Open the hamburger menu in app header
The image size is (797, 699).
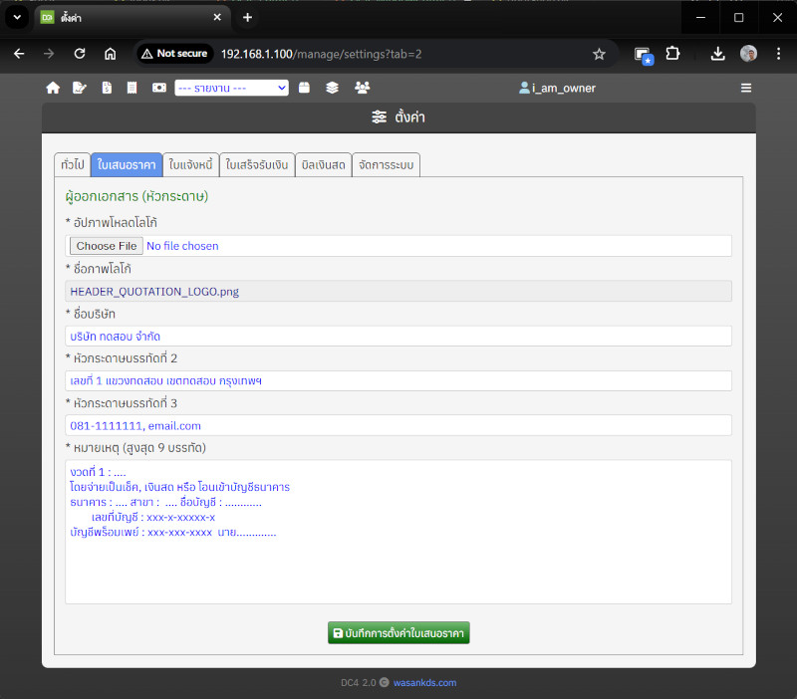point(746,88)
